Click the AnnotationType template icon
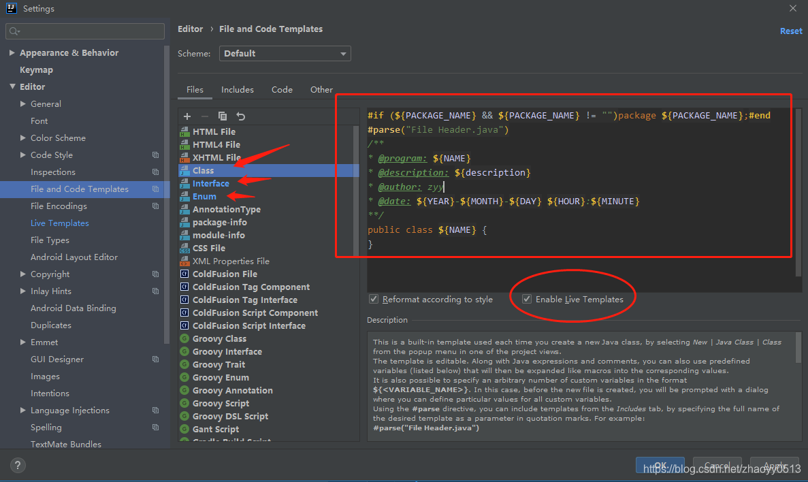 pyautogui.click(x=184, y=209)
